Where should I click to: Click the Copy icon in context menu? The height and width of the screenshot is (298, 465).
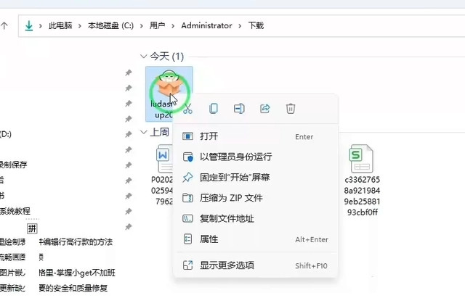pos(213,109)
